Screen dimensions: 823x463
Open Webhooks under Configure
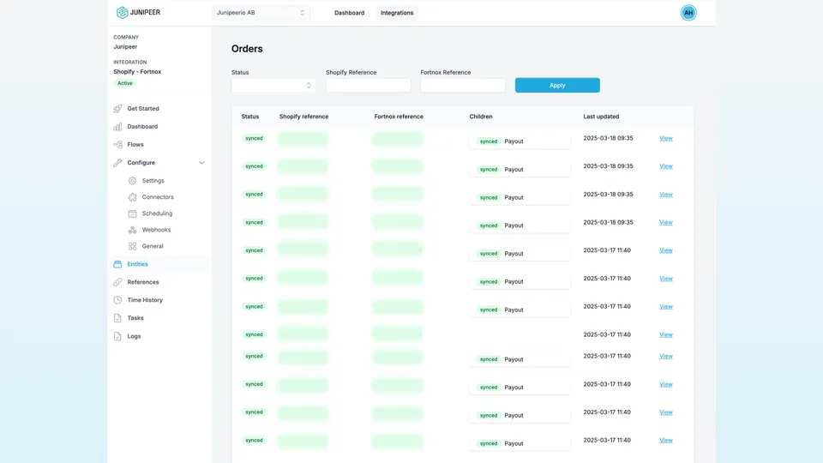click(x=156, y=230)
